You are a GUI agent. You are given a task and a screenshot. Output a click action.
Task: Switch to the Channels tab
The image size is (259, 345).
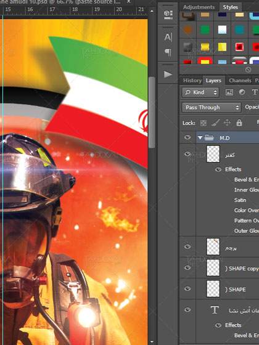coord(240,81)
